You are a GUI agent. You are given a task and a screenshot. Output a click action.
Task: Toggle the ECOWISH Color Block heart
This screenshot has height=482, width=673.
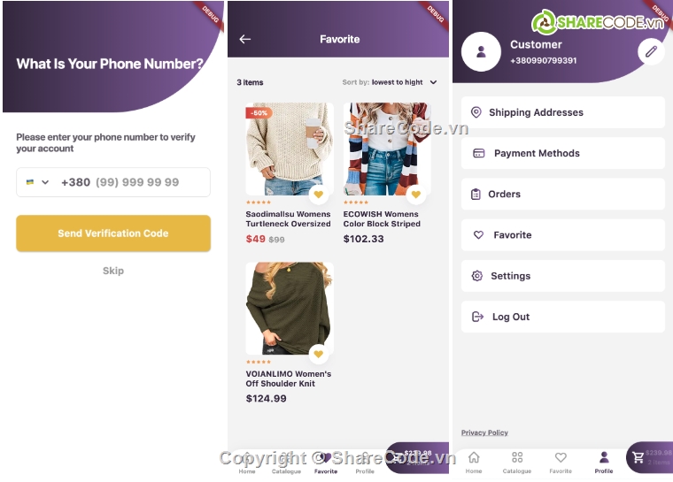tap(416, 195)
